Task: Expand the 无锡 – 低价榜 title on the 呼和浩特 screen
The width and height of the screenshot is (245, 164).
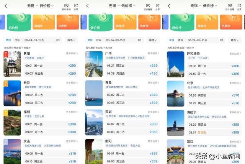Action: (204, 6)
